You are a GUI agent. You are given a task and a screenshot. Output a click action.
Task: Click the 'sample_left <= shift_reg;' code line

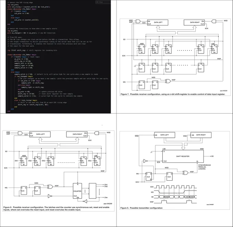33,83
